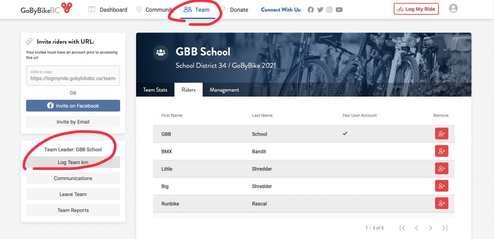Click the link icon beside Invite riders
The width and height of the screenshot is (494, 239).
pos(29,42)
